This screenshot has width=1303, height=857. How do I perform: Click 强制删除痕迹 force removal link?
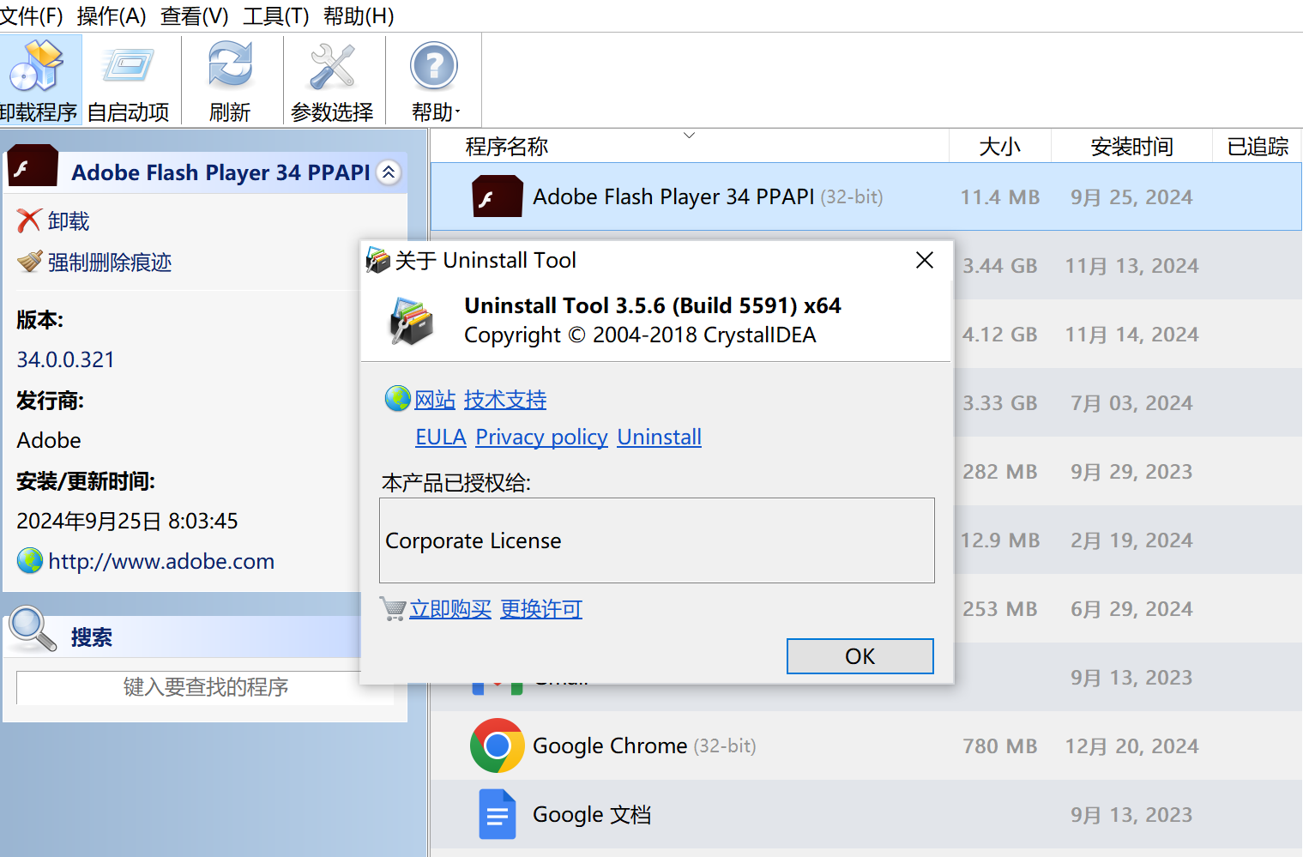click(110, 263)
